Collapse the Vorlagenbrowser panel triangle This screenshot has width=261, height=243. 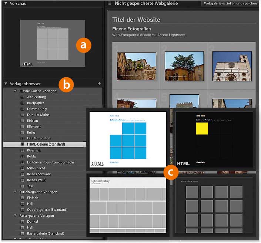[5, 84]
